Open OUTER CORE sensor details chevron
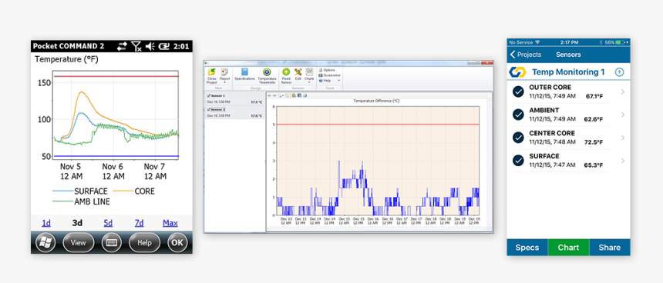Image resolution: width=663 pixels, height=283 pixels. (623, 92)
